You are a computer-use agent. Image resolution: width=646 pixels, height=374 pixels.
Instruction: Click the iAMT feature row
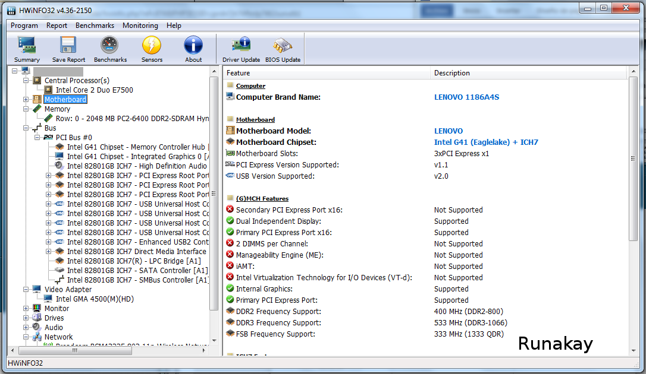tap(426, 267)
